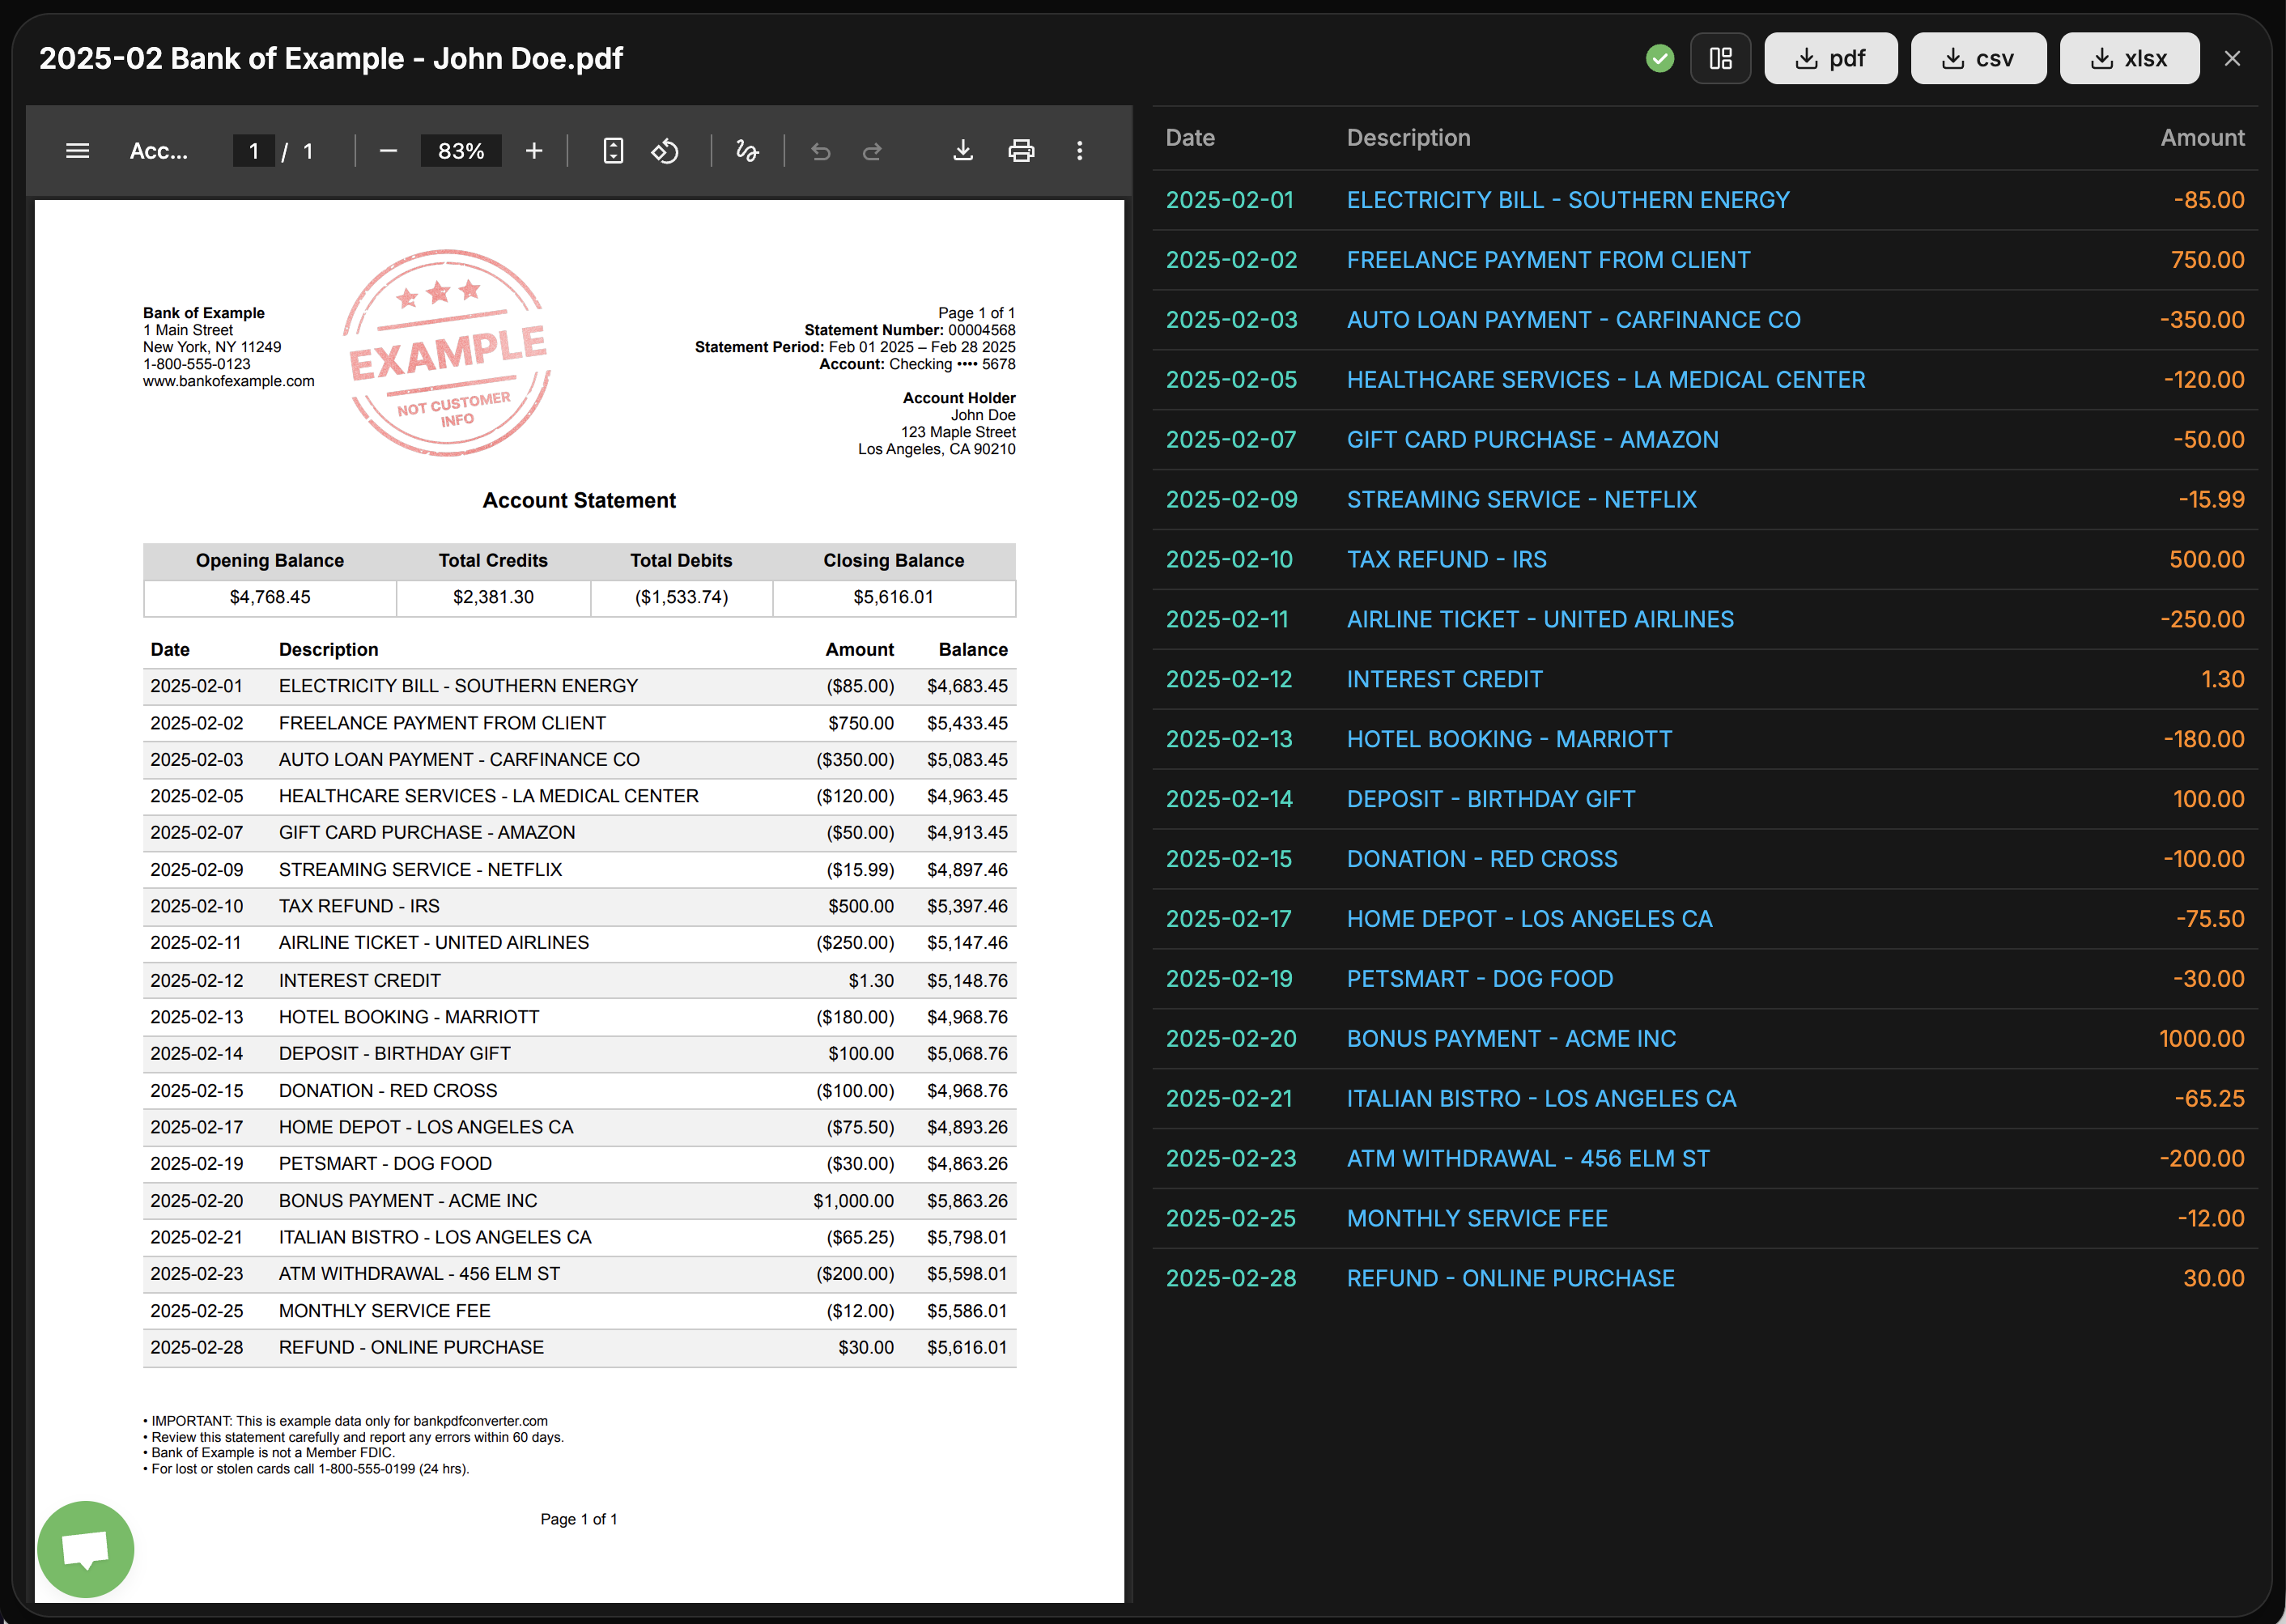
Task: Click the page number input field
Action: pyautogui.click(x=254, y=151)
